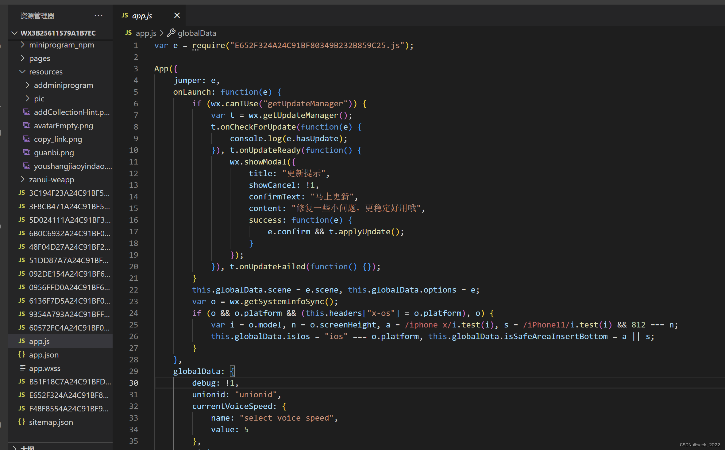The width and height of the screenshot is (725, 450).
Task: Expand the addminiprogram folder
Action: click(x=60, y=85)
